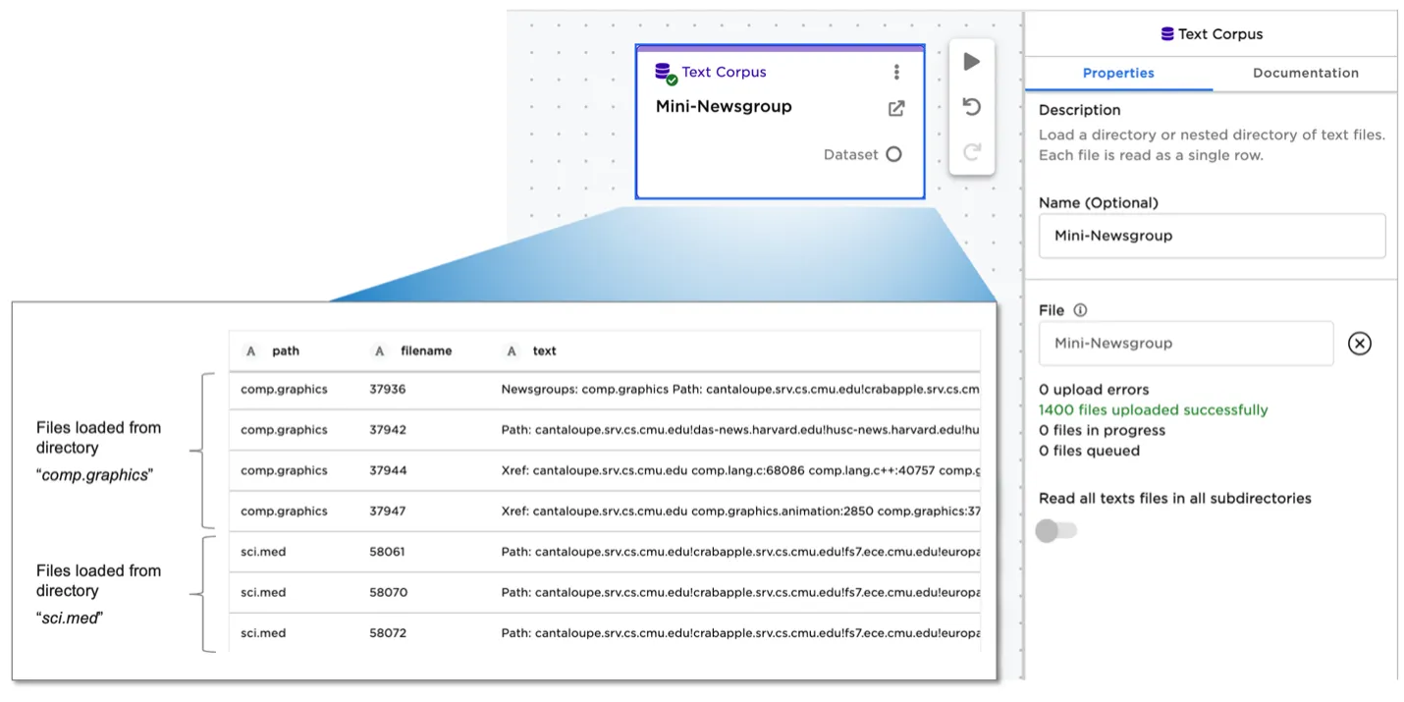Click the filename column header
1404x702 pixels.
coord(425,351)
